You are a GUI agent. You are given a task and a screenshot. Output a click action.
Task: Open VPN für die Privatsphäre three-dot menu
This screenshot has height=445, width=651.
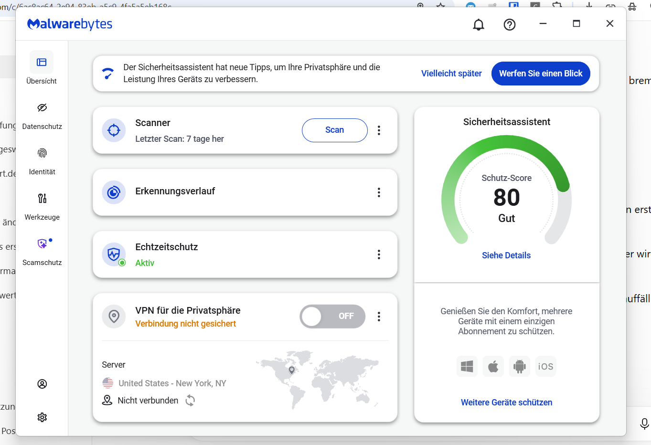tap(379, 317)
